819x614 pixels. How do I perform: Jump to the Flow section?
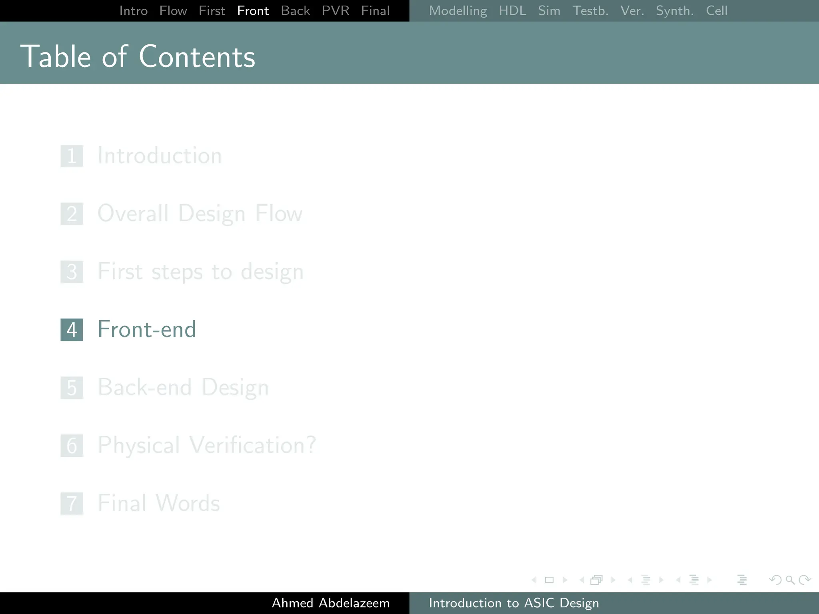point(173,11)
